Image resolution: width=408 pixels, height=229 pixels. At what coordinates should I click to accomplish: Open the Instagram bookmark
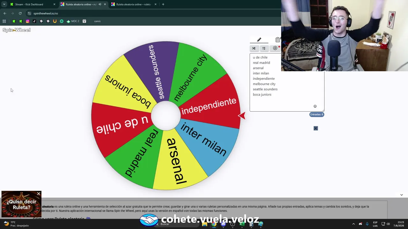28,21
